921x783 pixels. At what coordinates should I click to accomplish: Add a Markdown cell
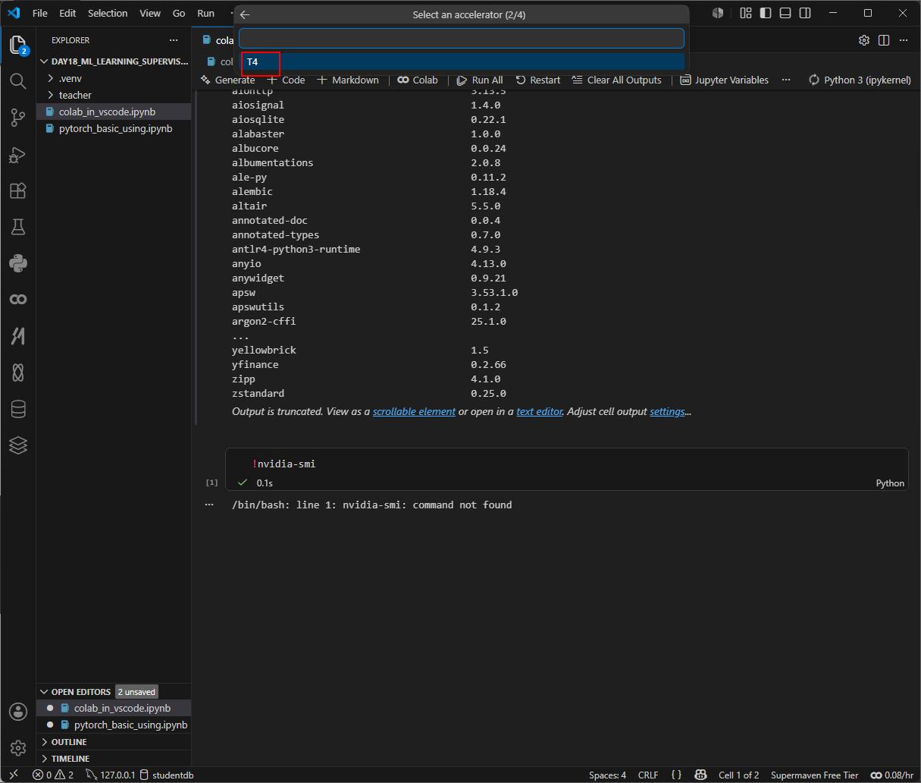pyautogui.click(x=348, y=80)
